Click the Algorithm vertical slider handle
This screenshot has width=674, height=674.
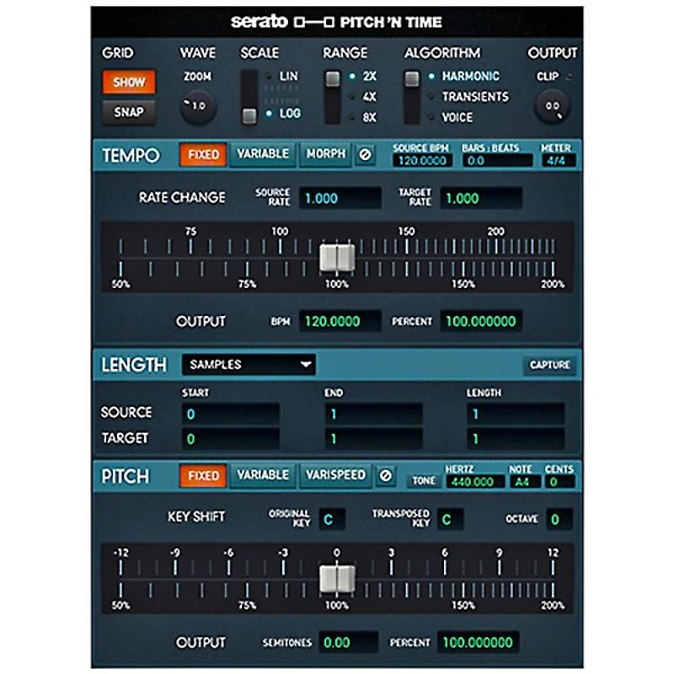click(x=411, y=78)
